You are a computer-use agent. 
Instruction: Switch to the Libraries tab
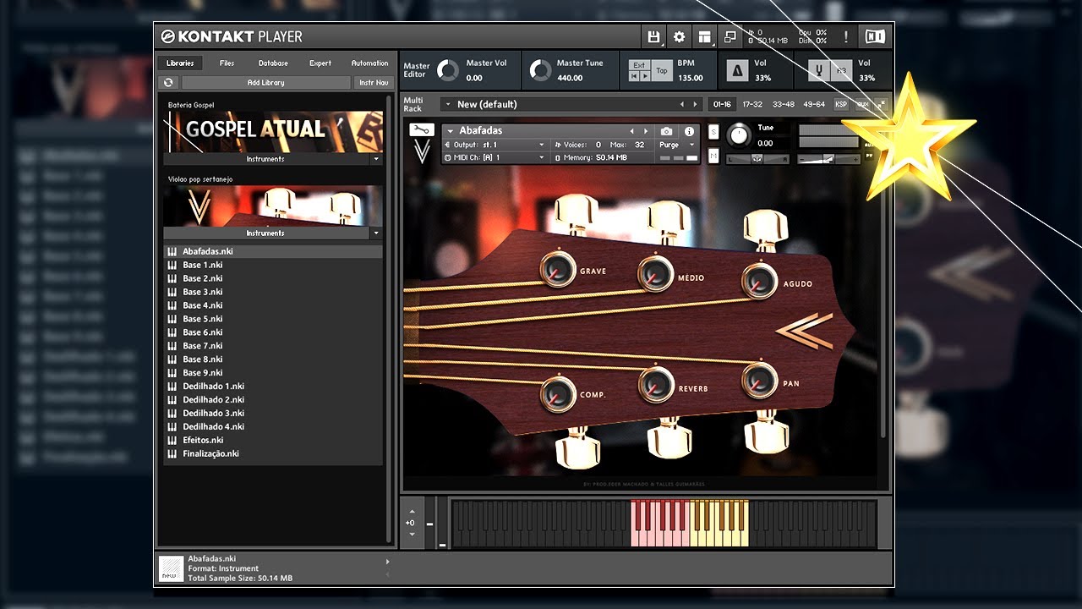point(180,63)
